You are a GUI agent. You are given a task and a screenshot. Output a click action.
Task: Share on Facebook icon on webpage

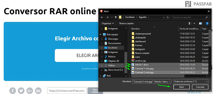[x=13, y=91]
